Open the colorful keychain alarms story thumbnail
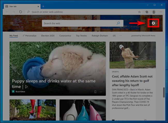This screenshot has width=168, height=123. pyautogui.click(x=83, y=110)
